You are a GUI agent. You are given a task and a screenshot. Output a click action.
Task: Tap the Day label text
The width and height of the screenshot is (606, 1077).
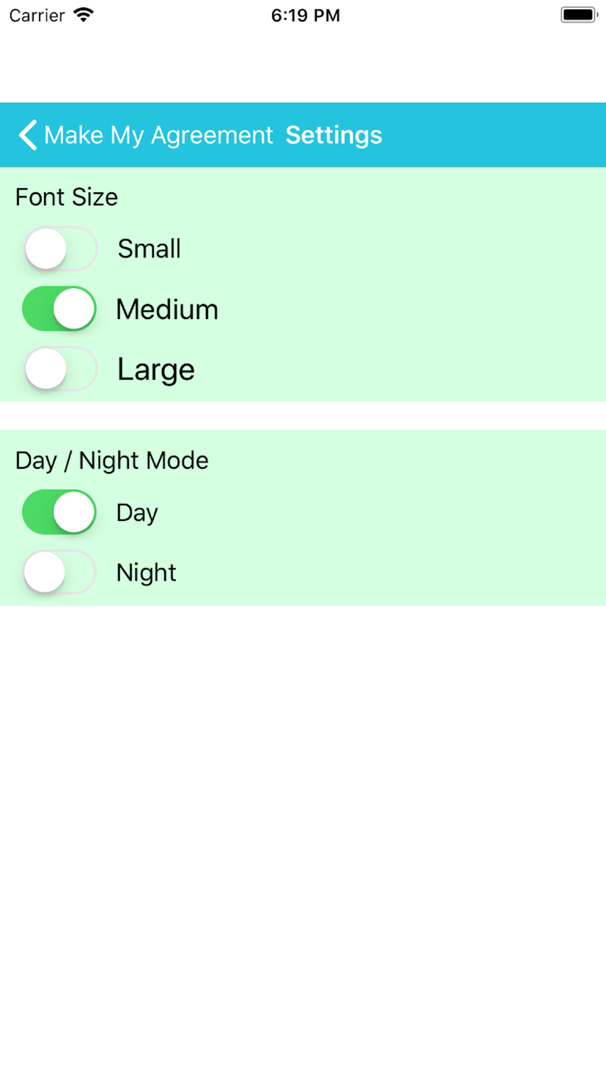(x=137, y=513)
